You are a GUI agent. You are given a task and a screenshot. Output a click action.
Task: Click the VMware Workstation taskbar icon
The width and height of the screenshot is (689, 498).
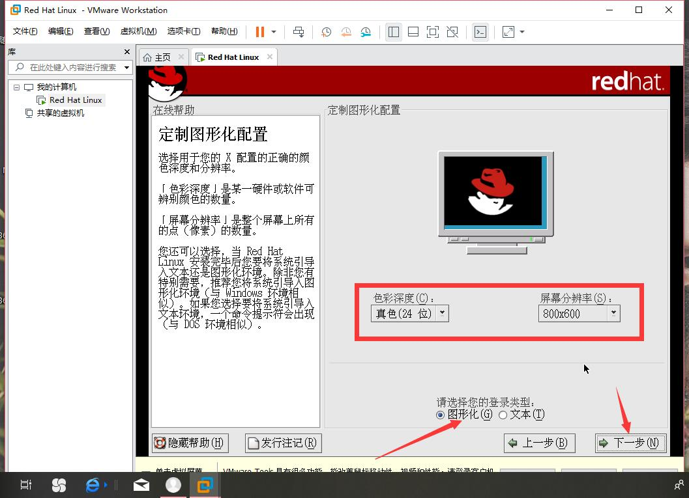click(x=205, y=485)
